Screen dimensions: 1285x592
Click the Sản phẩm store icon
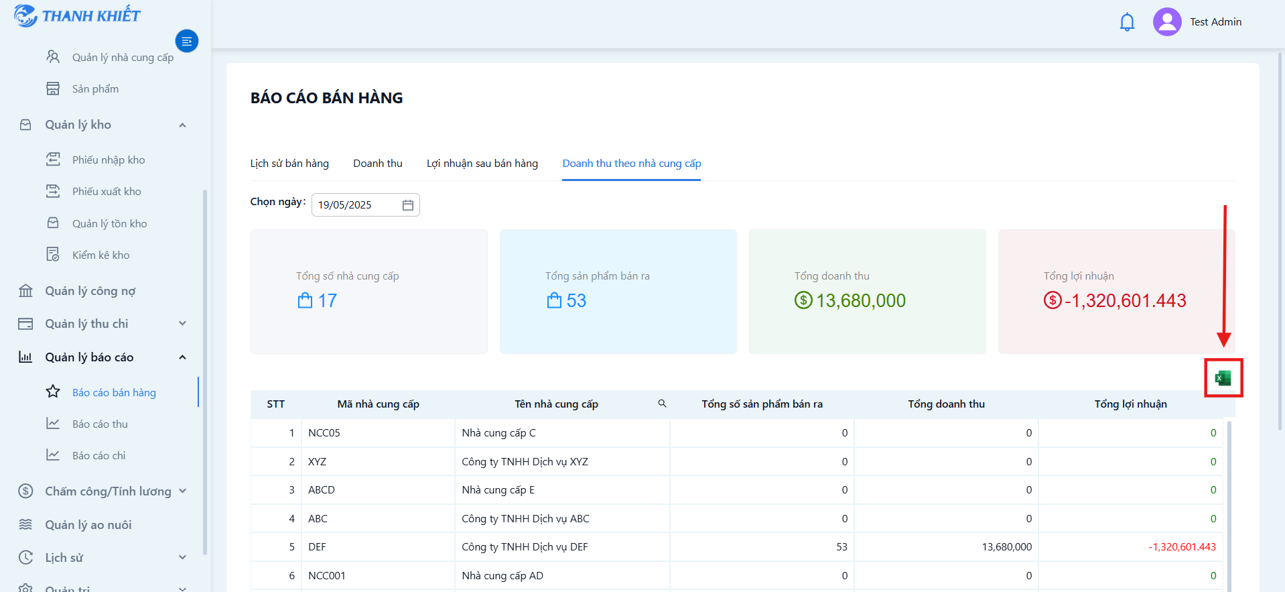53,88
